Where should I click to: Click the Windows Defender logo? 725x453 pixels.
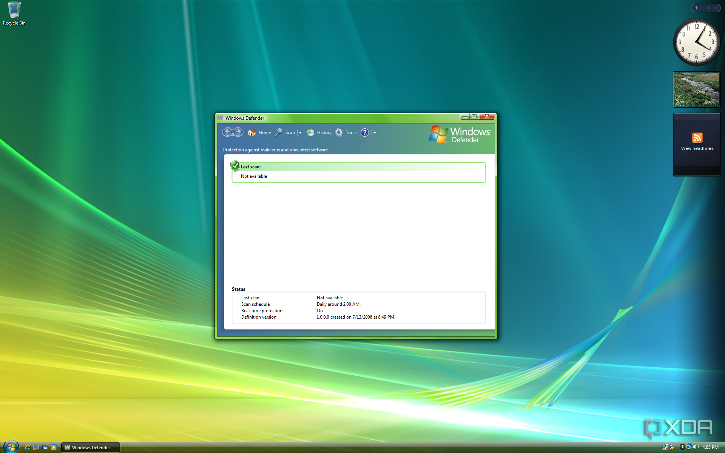point(460,134)
